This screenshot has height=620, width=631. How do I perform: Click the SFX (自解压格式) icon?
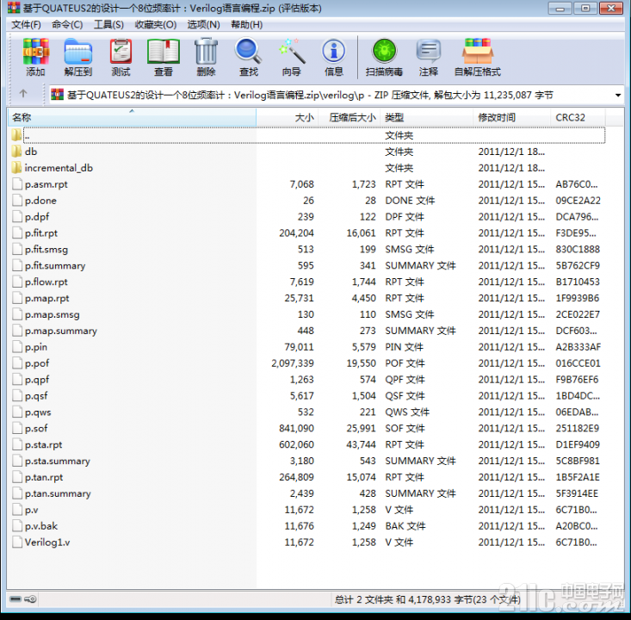click(x=477, y=56)
